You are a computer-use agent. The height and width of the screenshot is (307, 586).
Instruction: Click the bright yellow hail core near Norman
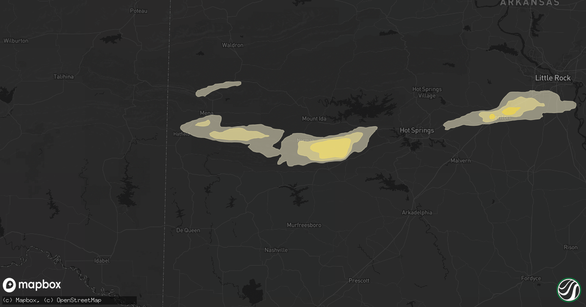click(x=331, y=149)
